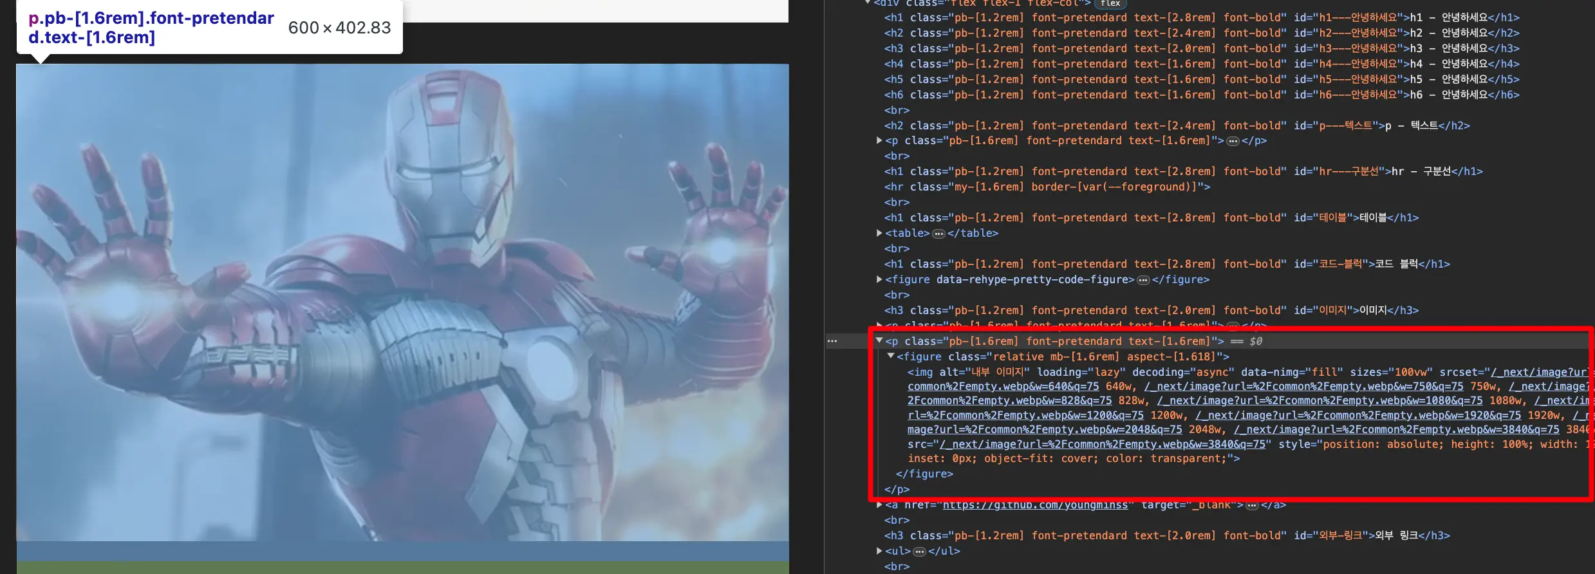
Task: Click ellipsis badge in github anchor tag
Action: tap(1252, 506)
